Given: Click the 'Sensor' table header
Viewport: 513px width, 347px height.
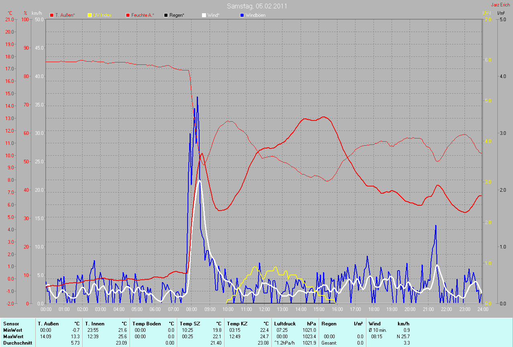Looking at the screenshot, I should point(10,324).
